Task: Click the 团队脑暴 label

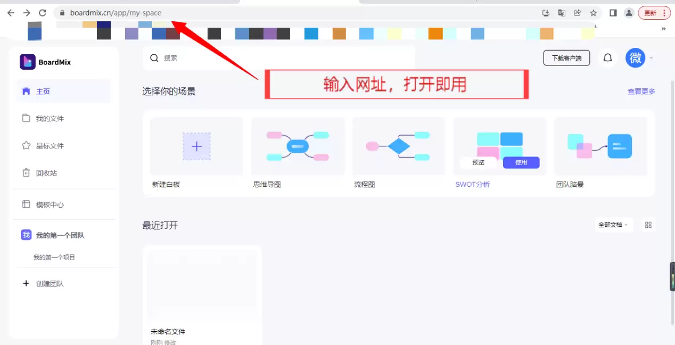Action: (x=570, y=184)
